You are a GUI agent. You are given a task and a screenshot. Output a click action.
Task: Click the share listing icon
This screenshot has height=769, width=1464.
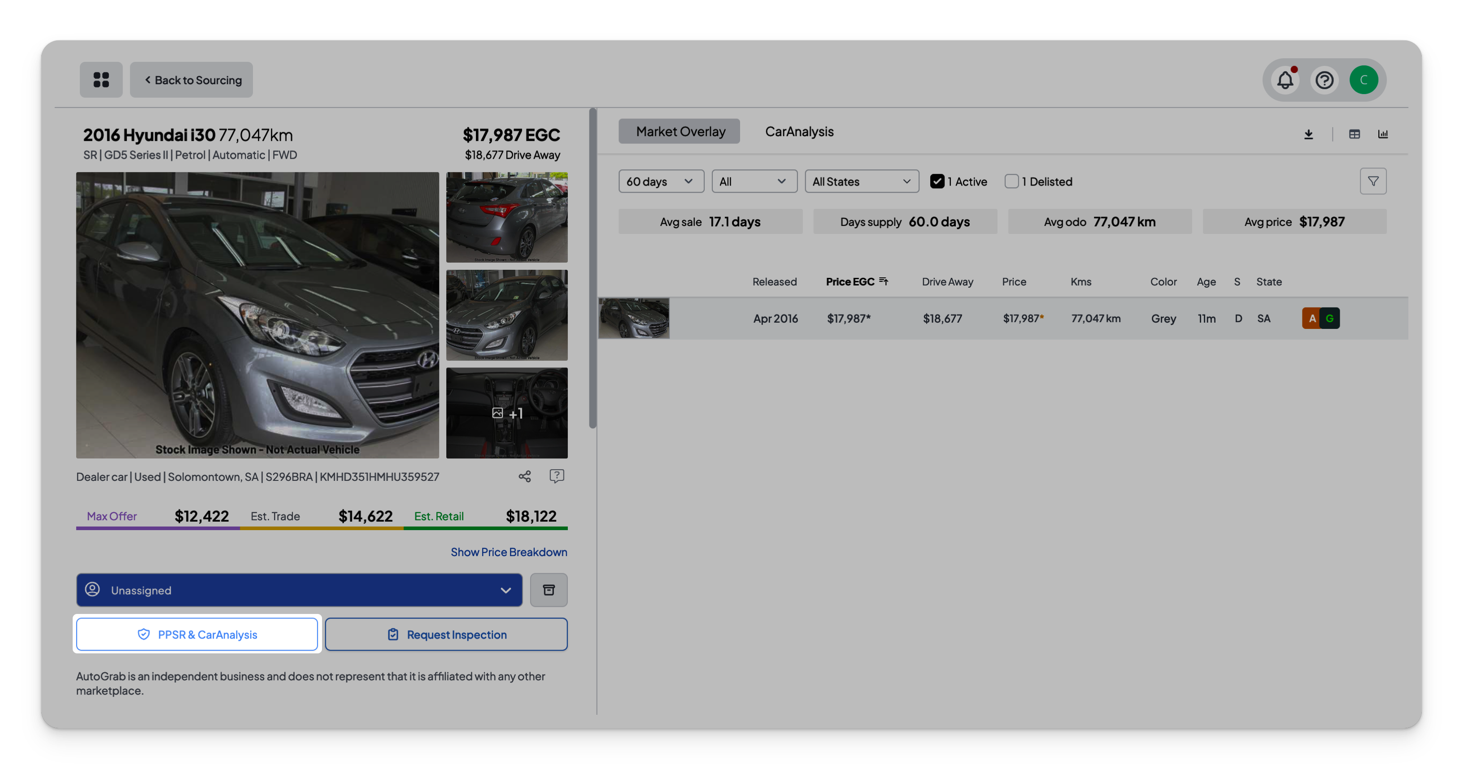pos(525,476)
